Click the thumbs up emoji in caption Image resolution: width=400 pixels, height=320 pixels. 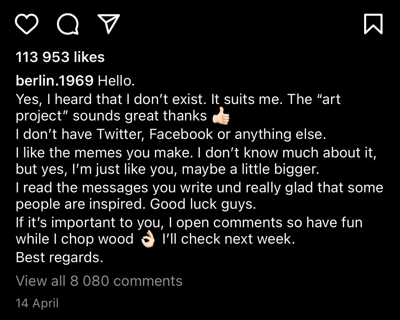click(221, 116)
